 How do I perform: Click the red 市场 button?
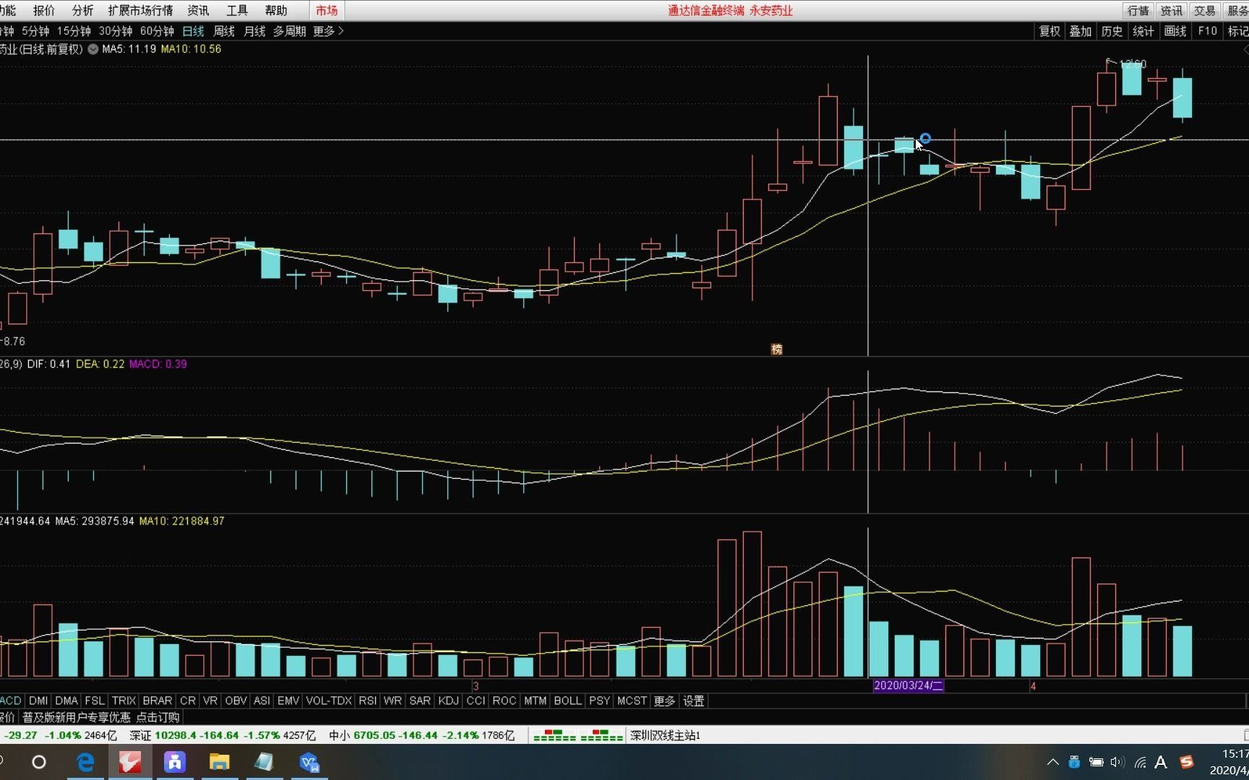(327, 10)
